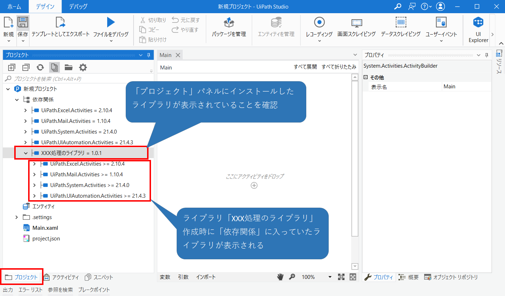Viewport: 505px width, 296px height.
Task: Open Object Repository (オブジェクト リポジトリ) tab
Action: click(451, 277)
